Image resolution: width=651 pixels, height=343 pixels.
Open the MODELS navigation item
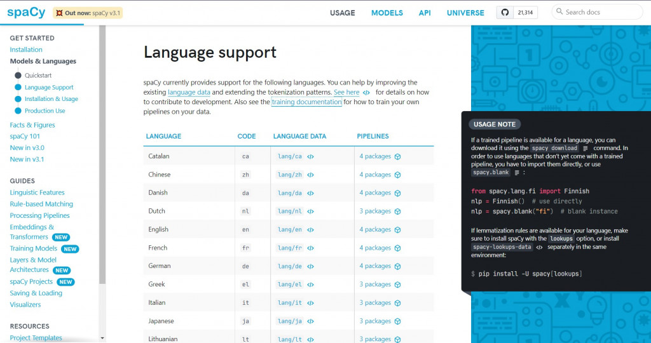[x=387, y=13]
